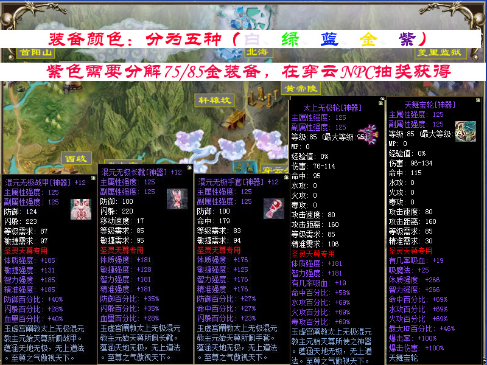Image resolution: width=487 pixels, height=365 pixels.
Task: Click 命中: 115 on 天舞宝轮 tooltip
Action: pyautogui.click(x=405, y=173)
